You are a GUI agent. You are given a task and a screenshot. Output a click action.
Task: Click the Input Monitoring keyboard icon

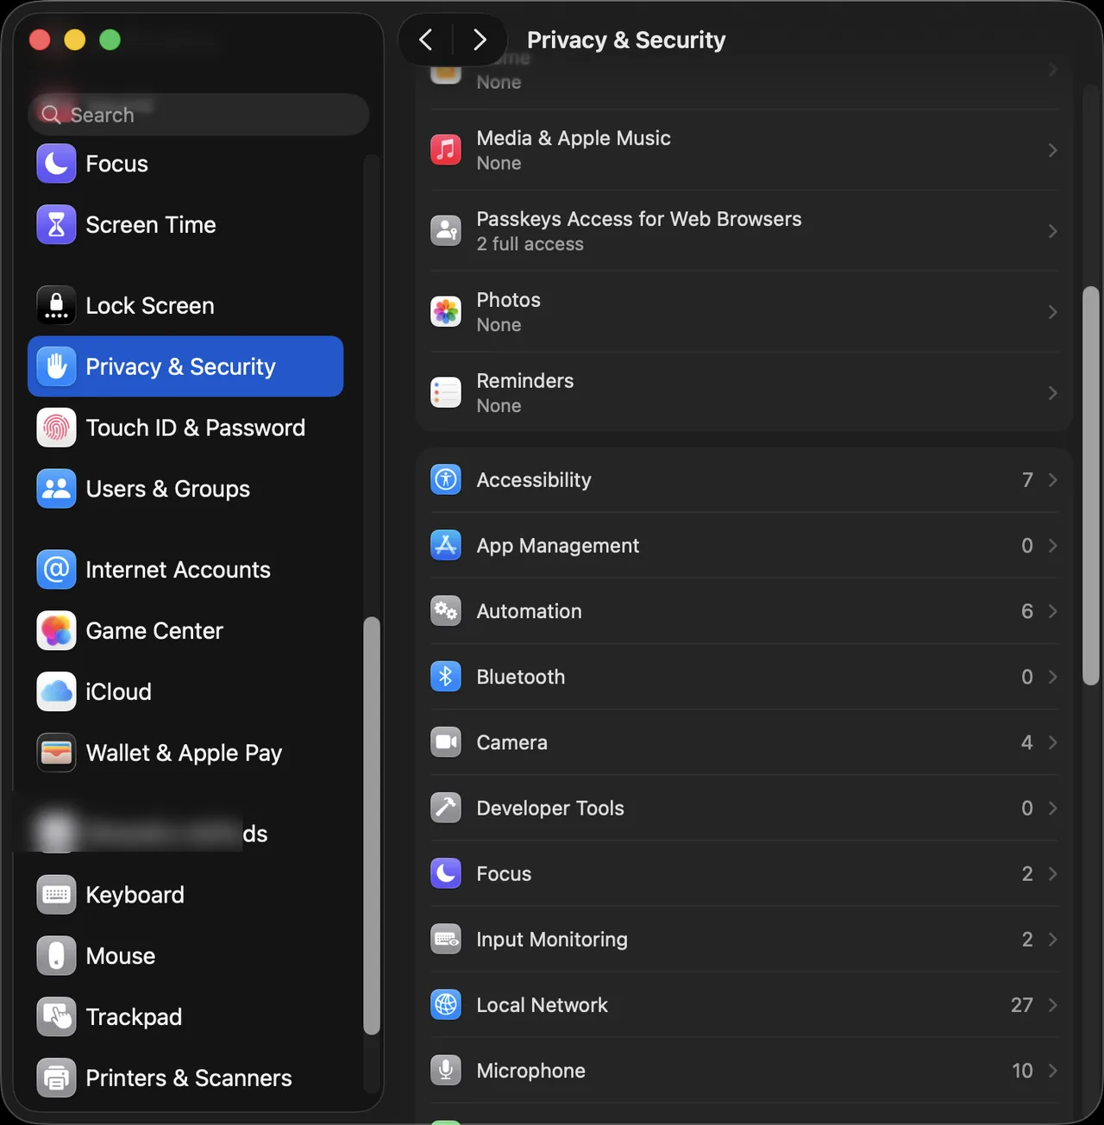click(x=446, y=939)
